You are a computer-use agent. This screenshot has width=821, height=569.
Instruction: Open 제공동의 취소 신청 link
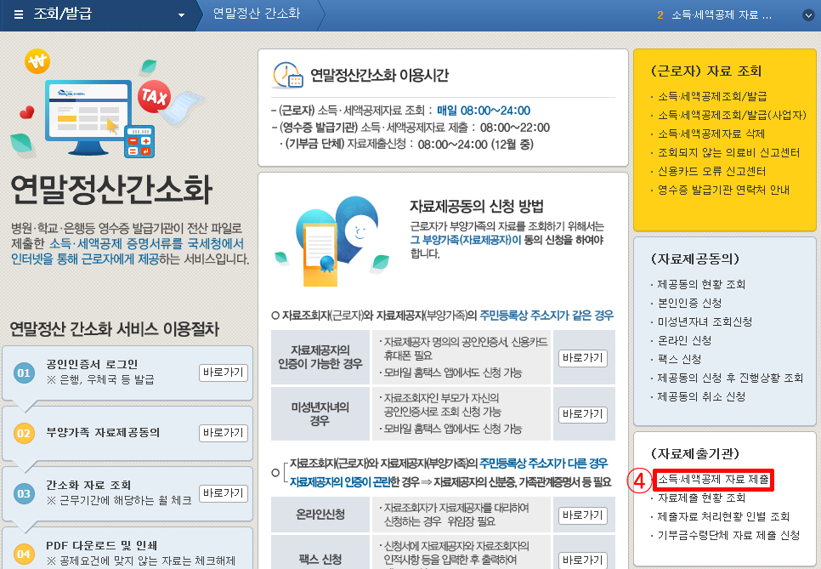click(702, 396)
